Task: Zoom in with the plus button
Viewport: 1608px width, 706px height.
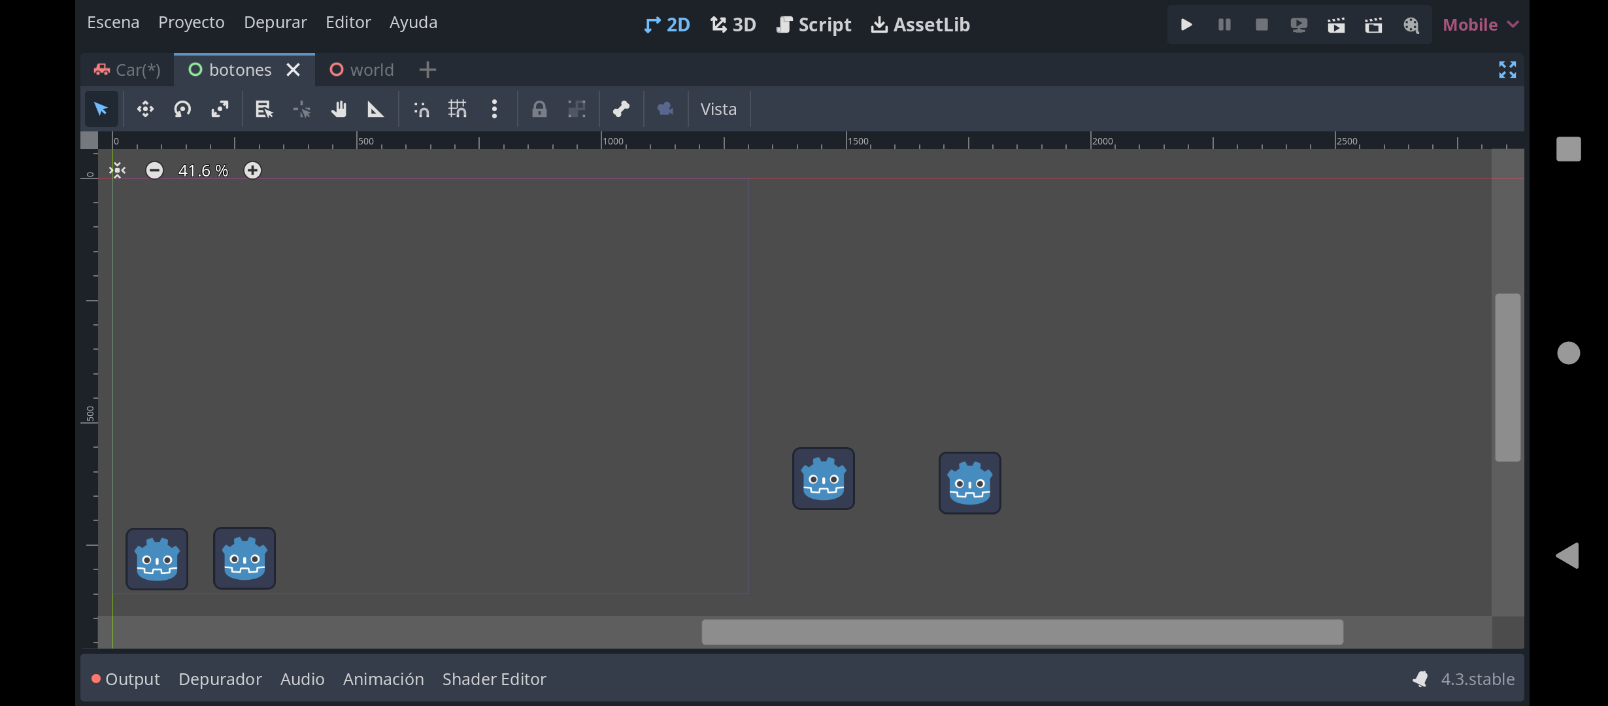Action: [252, 171]
